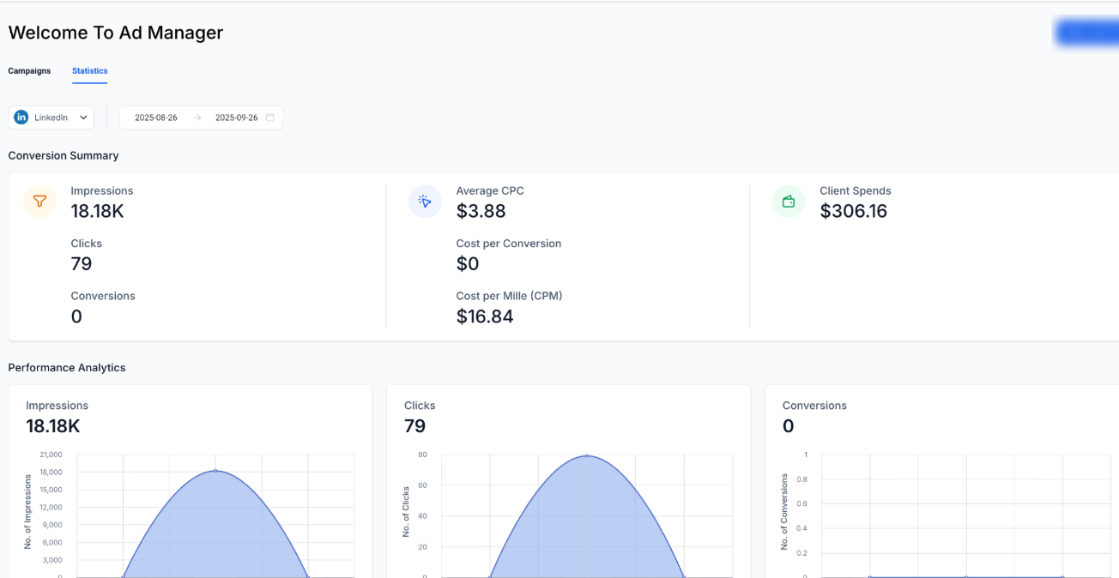Click the arrow between the two dates
The height and width of the screenshot is (578, 1119).
click(197, 117)
